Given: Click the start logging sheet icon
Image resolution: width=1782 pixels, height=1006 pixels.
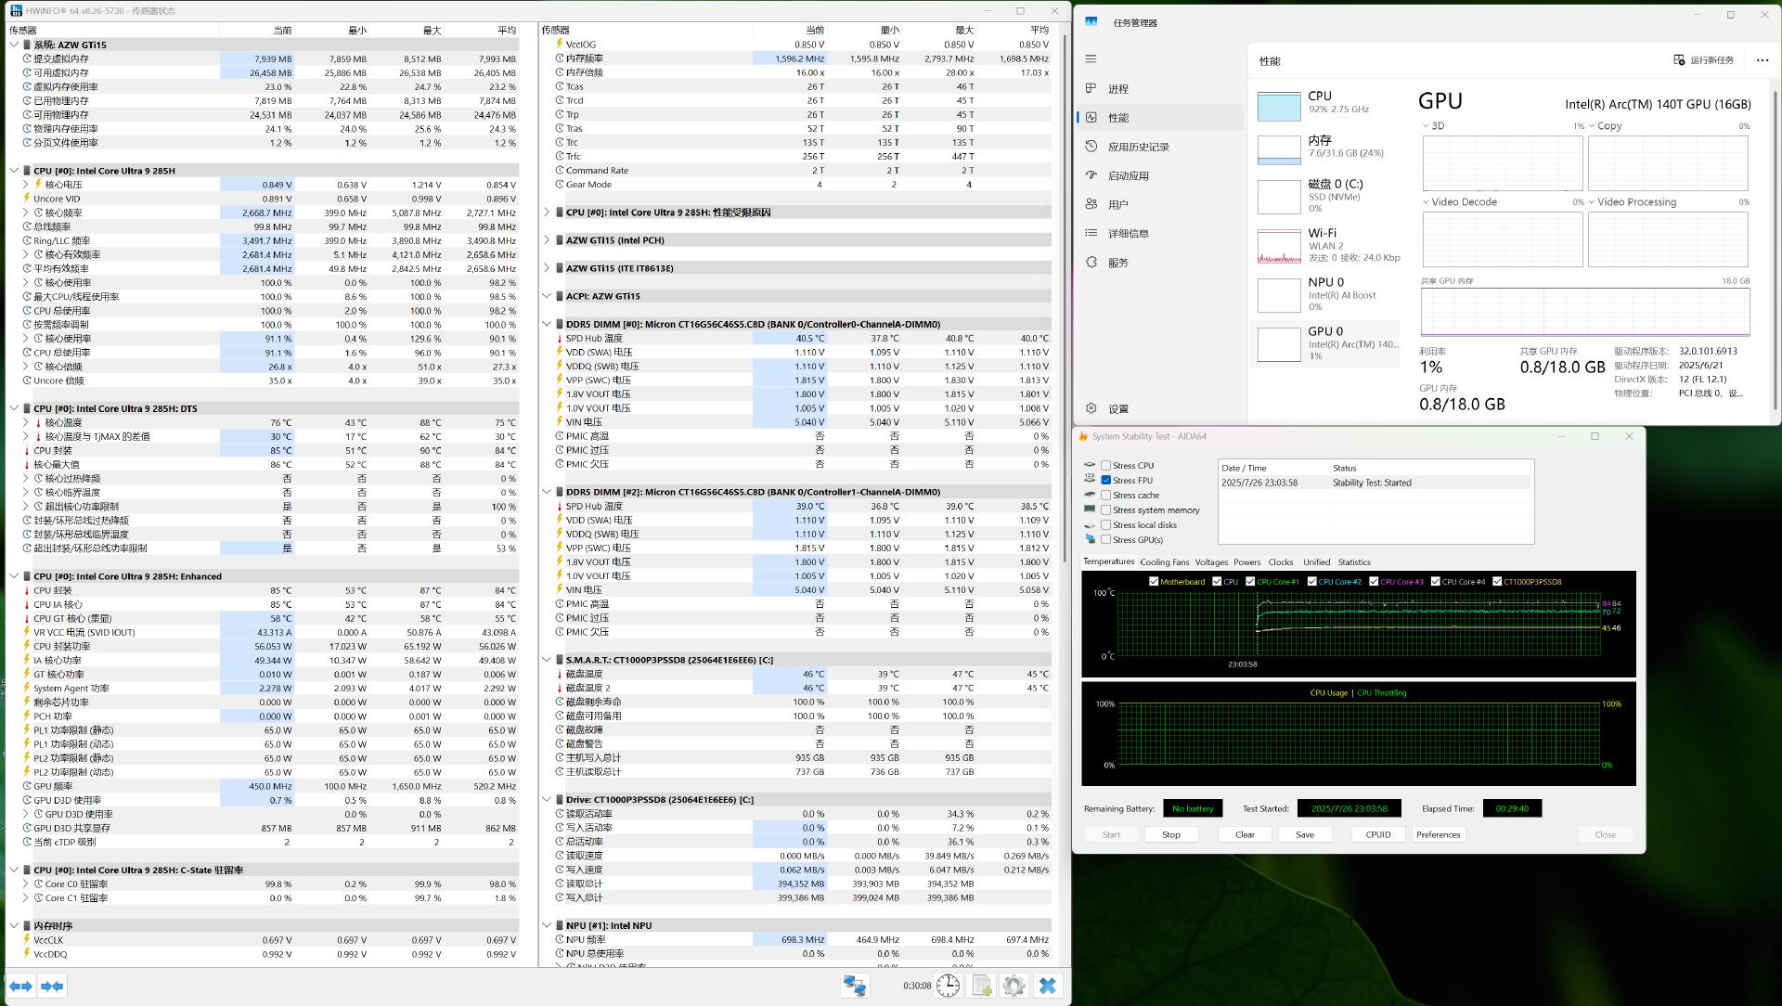Looking at the screenshot, I should click(981, 986).
